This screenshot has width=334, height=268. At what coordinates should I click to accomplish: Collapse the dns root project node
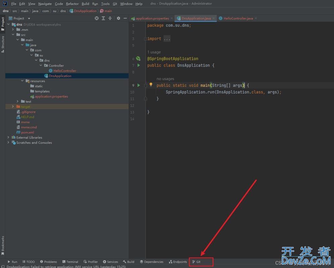[x=8, y=24]
